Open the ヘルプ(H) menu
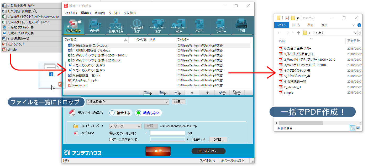Screen dimensions: 368x166 point(129,13)
